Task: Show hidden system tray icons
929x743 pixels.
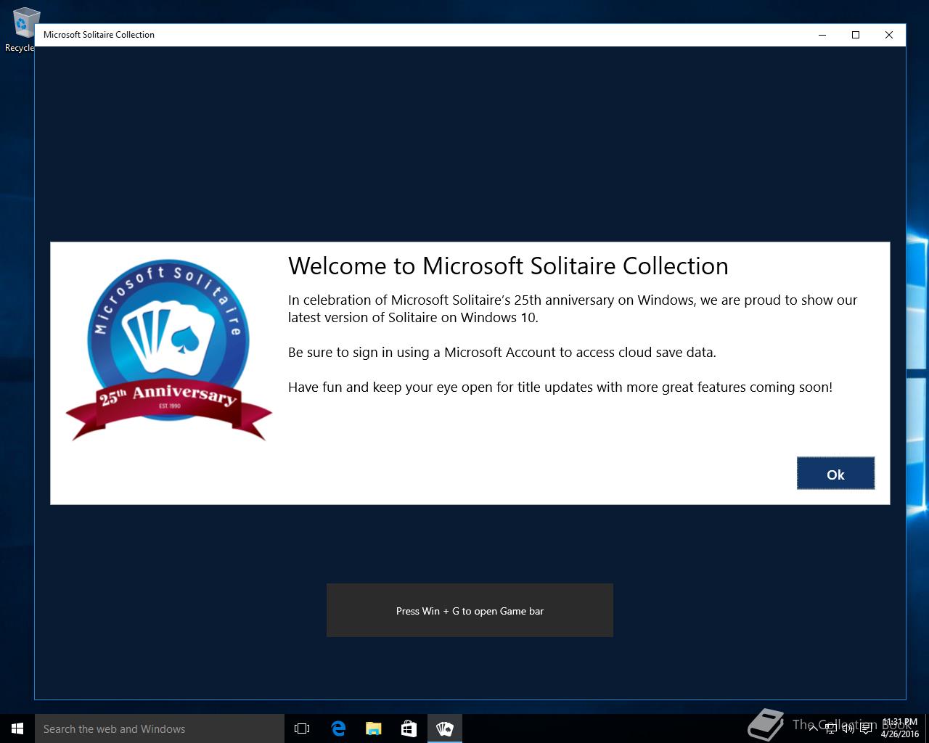Action: (814, 728)
